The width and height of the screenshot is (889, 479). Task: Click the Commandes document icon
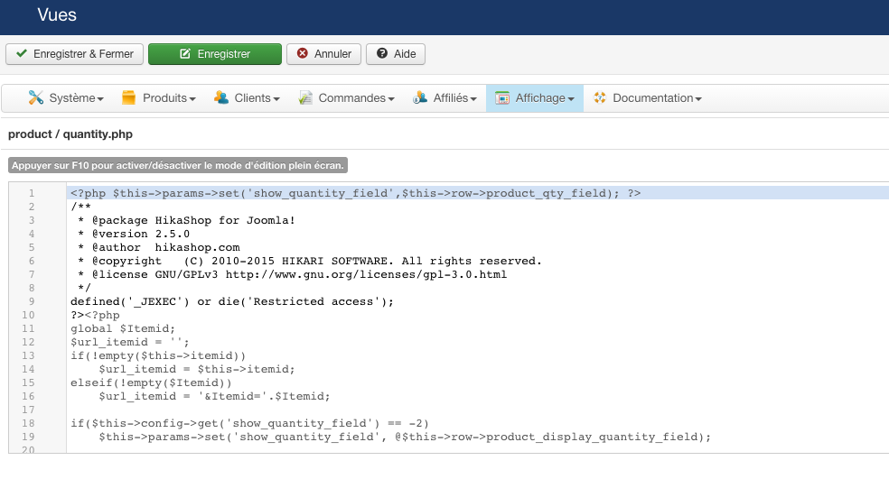[x=306, y=97]
